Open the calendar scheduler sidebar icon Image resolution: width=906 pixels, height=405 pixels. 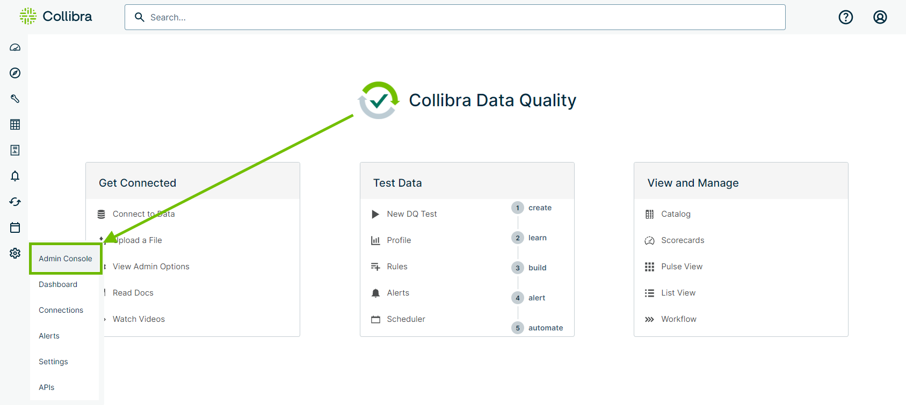15,227
